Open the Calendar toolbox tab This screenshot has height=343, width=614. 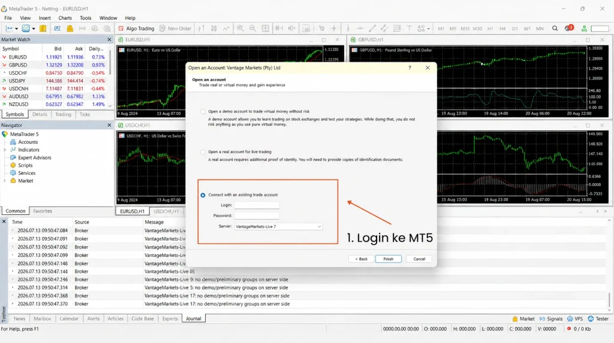pos(69,318)
